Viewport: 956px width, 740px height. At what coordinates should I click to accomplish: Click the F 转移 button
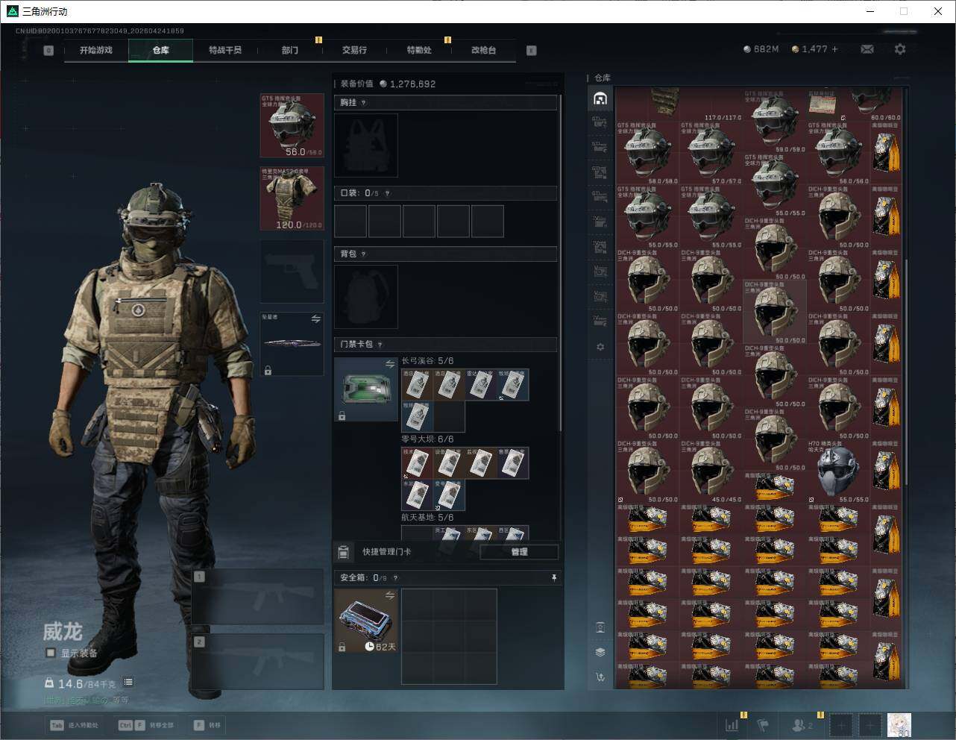207,725
